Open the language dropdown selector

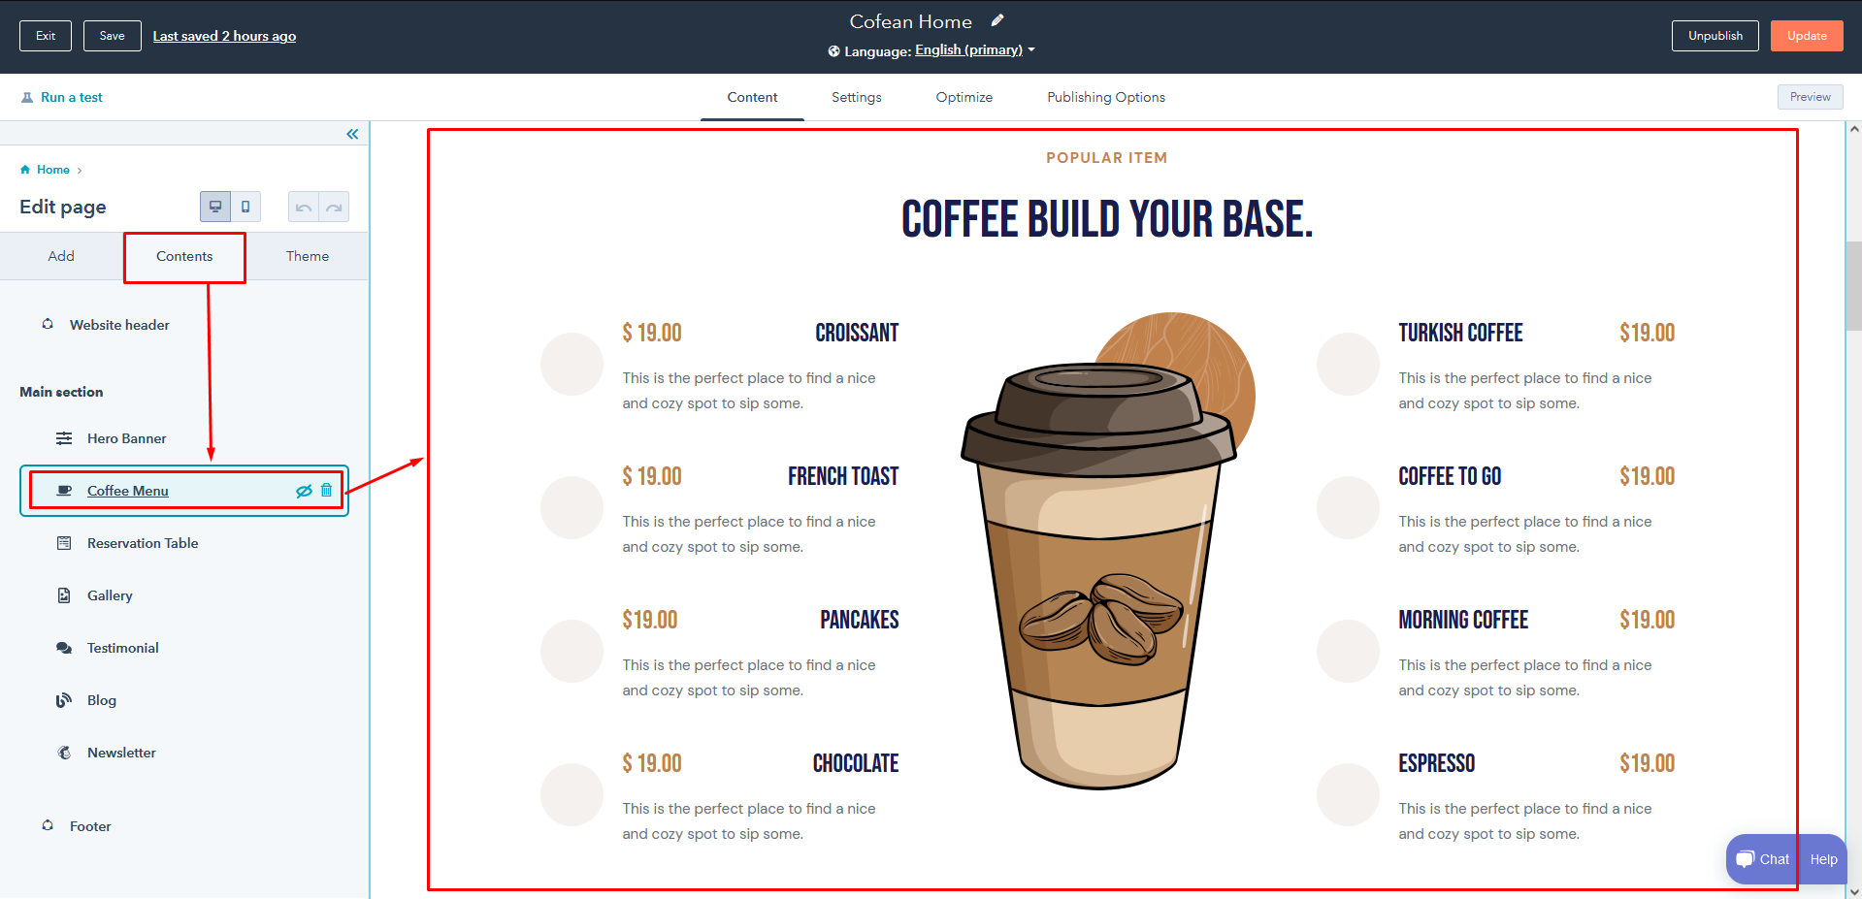[974, 50]
